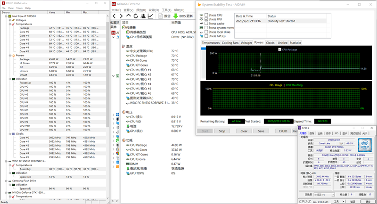Open the graph chart icon in AIDA64 toolbar
This screenshot has height=204, width=377.
150,16
